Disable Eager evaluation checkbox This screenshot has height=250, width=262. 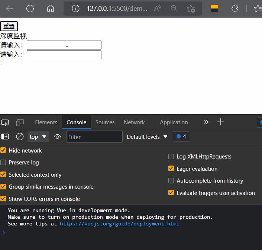[x=171, y=169]
